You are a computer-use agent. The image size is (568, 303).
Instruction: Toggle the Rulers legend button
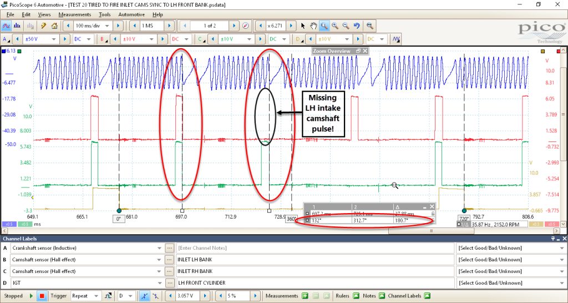[x=356, y=296]
